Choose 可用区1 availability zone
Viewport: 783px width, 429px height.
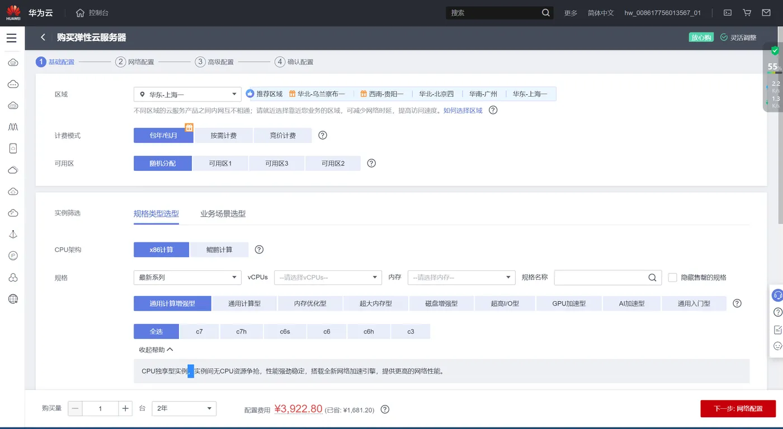tap(220, 163)
